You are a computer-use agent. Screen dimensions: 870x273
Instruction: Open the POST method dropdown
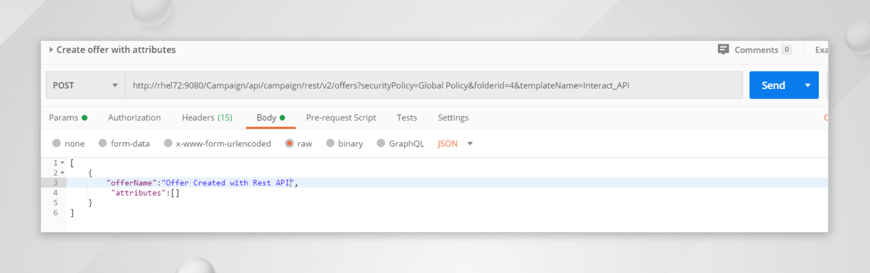coord(85,85)
